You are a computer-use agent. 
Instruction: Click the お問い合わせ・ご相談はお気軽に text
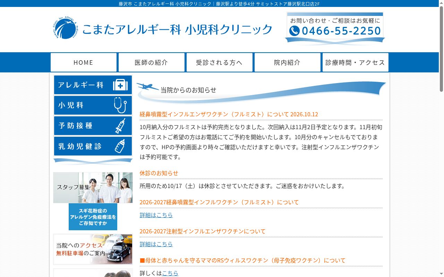[335, 20]
